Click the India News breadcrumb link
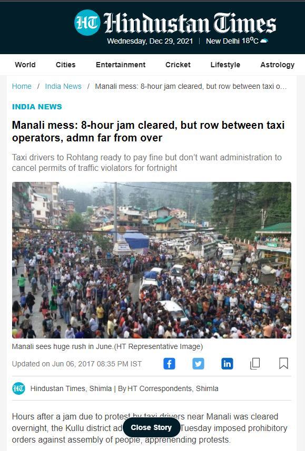Viewport: 305px width, 451px height. tap(63, 86)
